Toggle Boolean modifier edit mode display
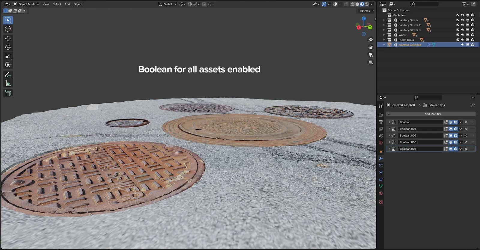The image size is (480, 250). click(x=446, y=122)
